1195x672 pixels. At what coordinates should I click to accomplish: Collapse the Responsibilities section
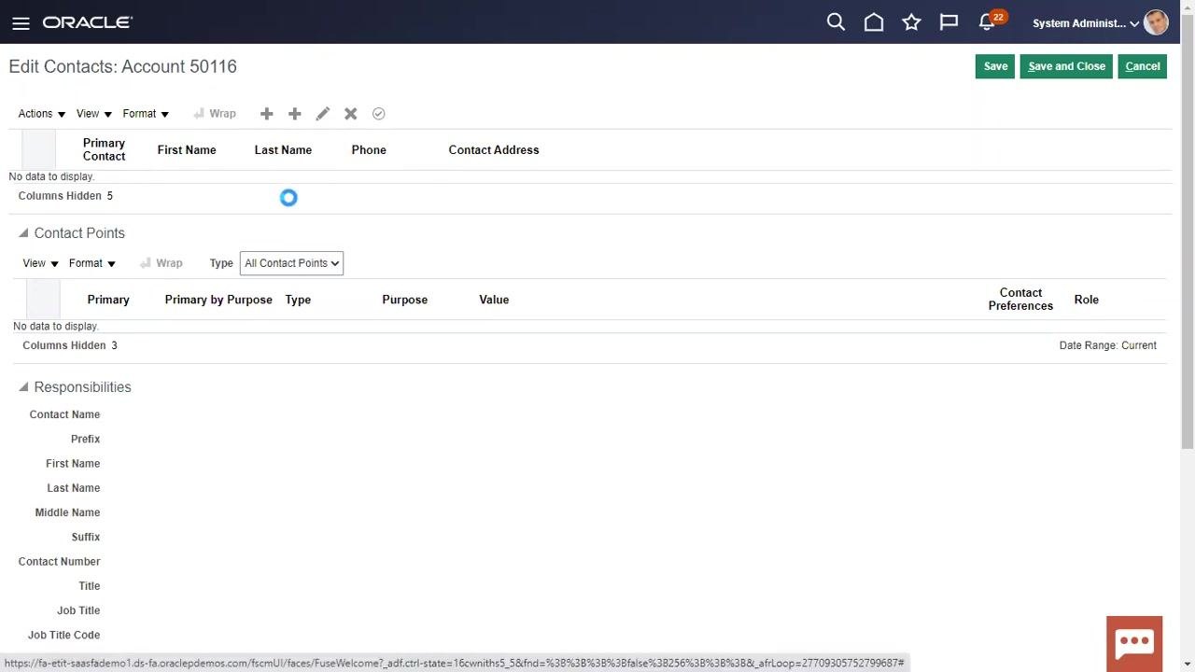click(x=23, y=387)
